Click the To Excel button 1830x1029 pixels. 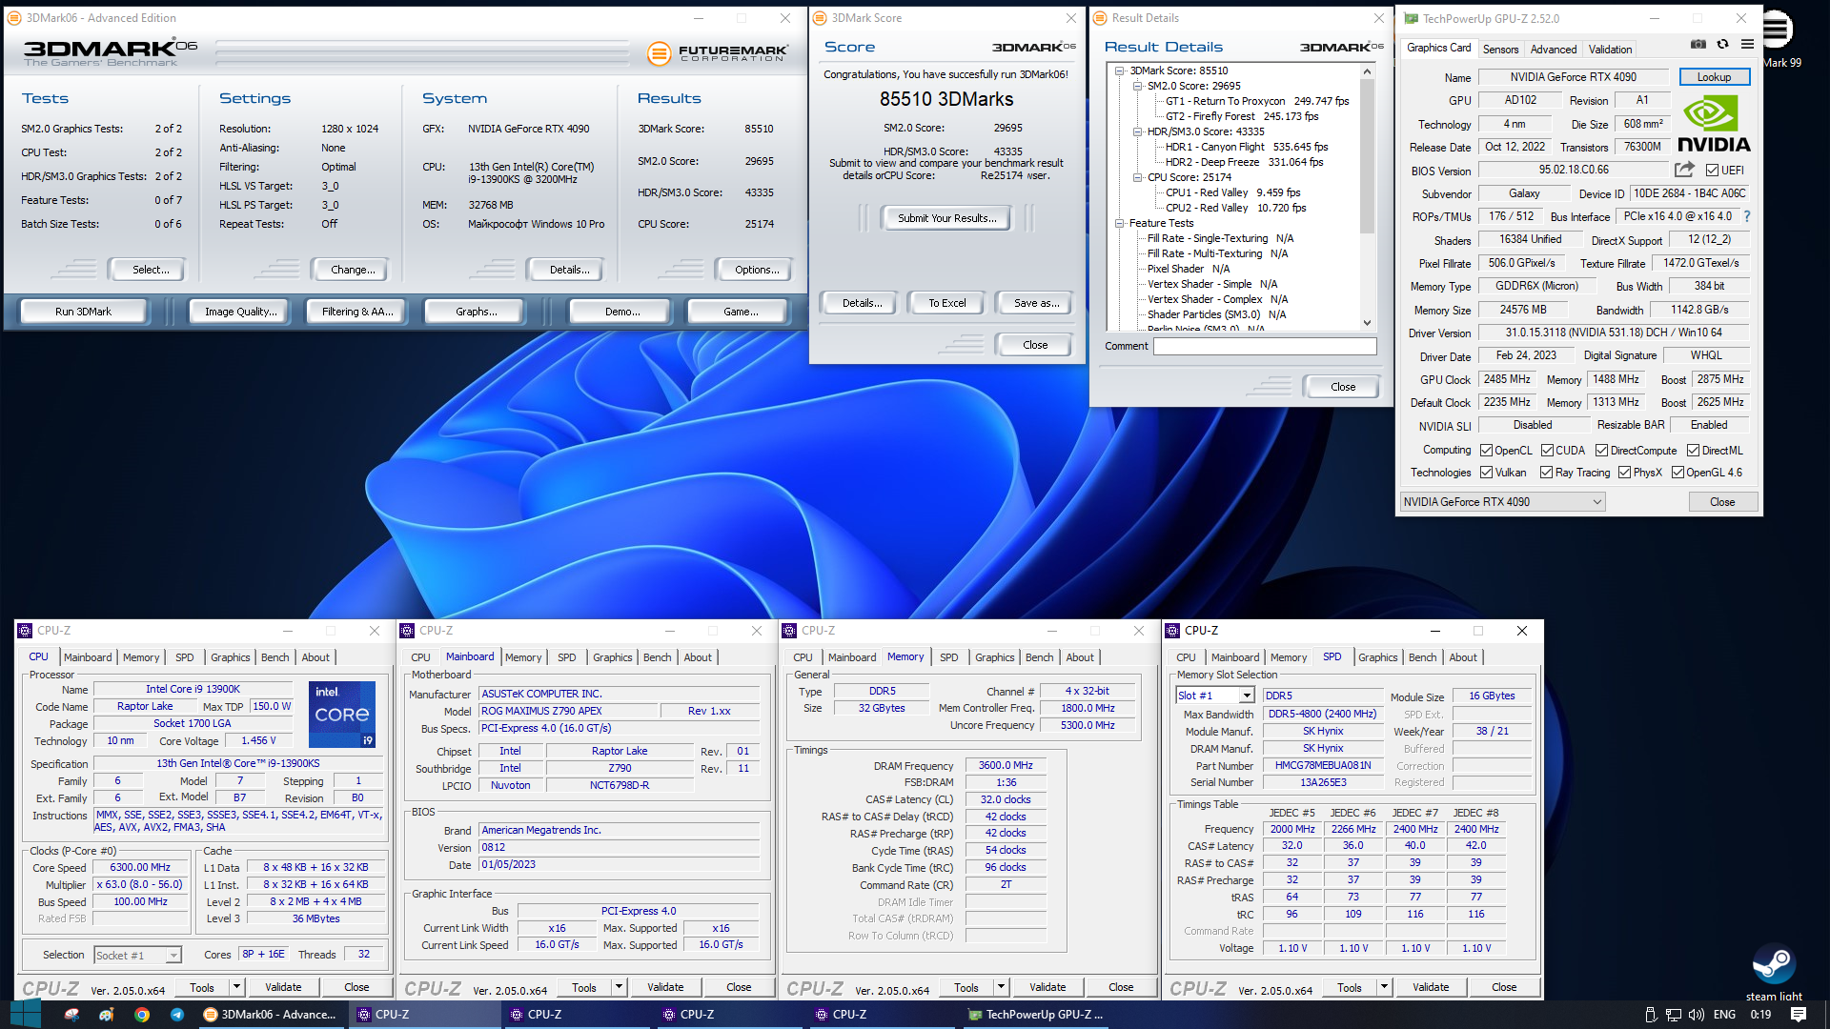[x=946, y=303]
